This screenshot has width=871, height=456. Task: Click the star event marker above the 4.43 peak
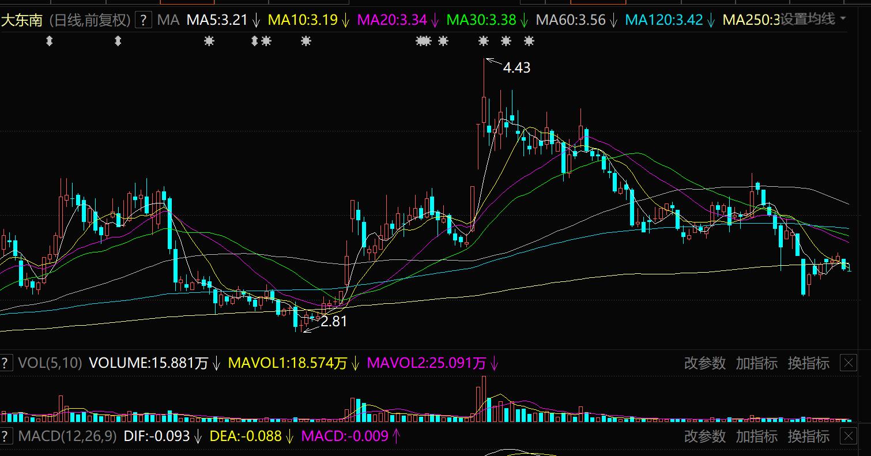[484, 41]
